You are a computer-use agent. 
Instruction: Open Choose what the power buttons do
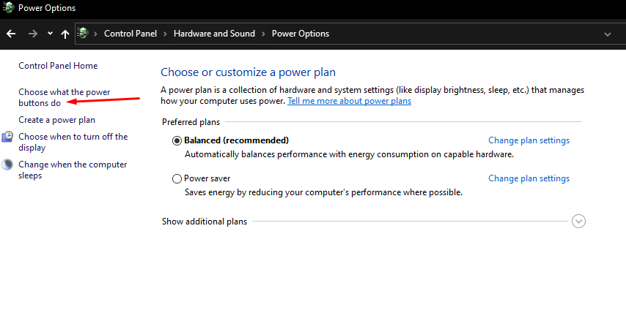(64, 97)
